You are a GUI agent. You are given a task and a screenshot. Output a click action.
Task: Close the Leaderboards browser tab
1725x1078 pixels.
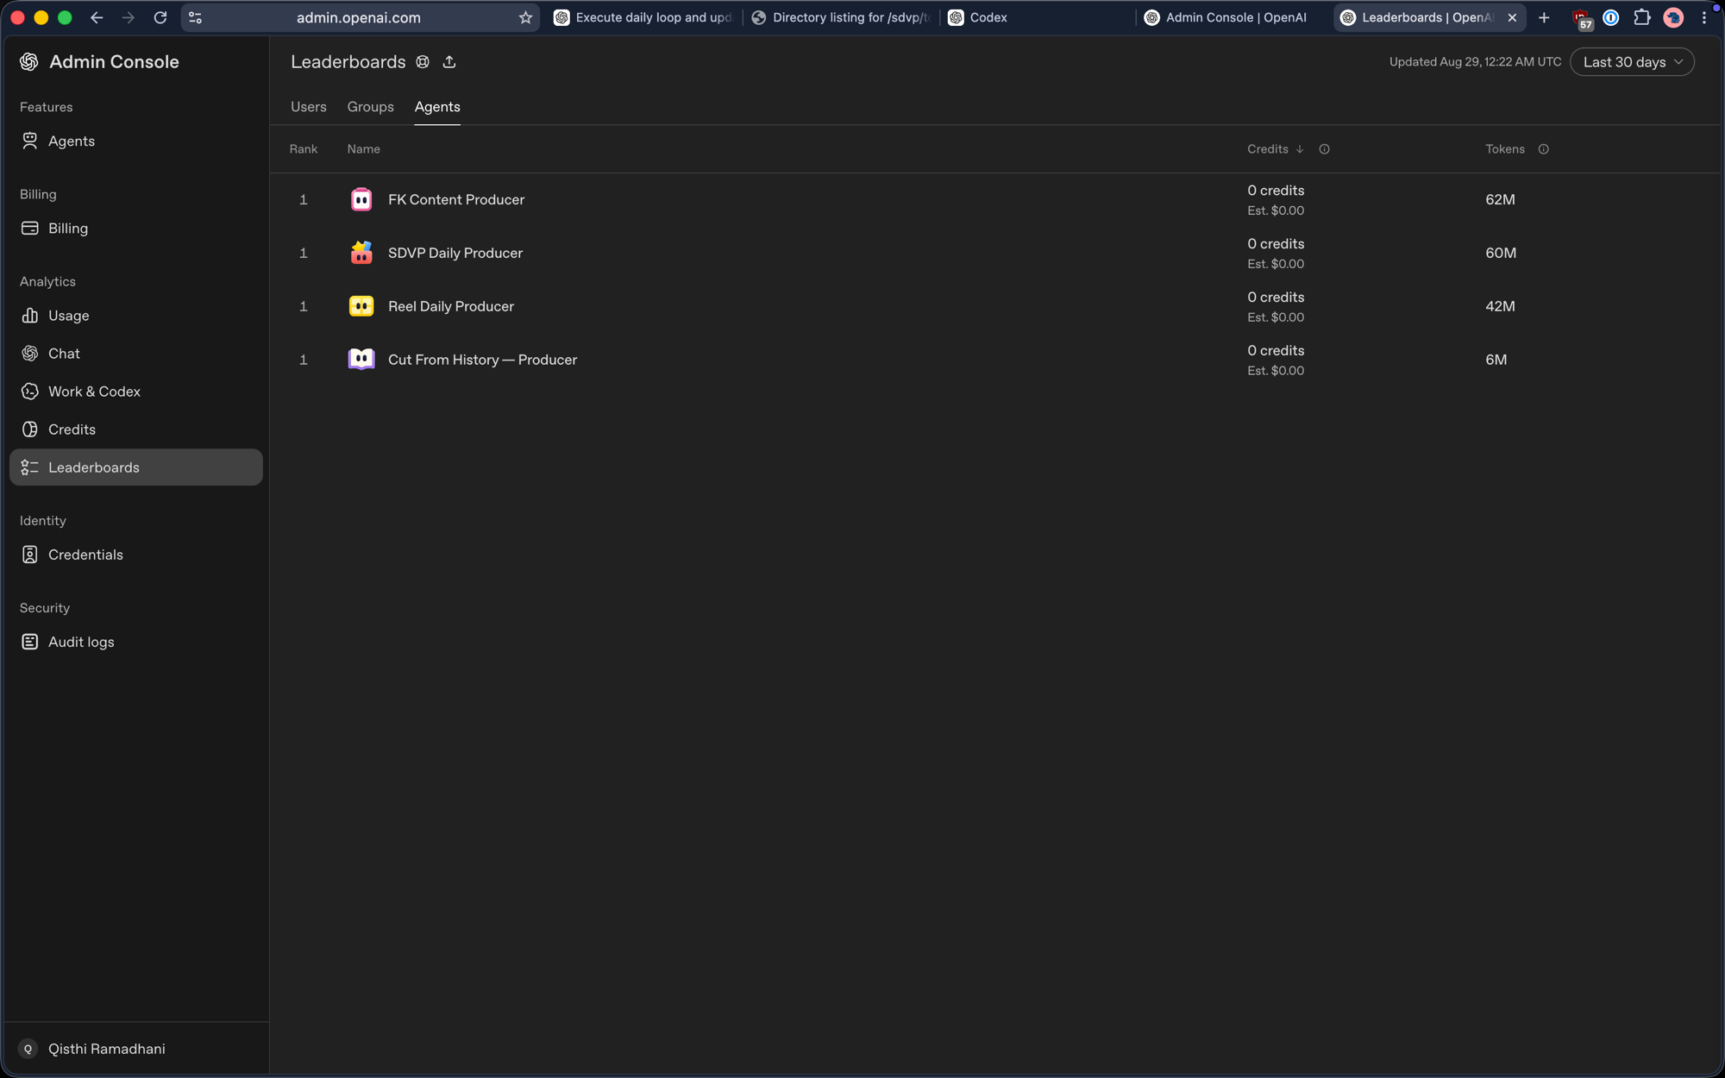1512,17
